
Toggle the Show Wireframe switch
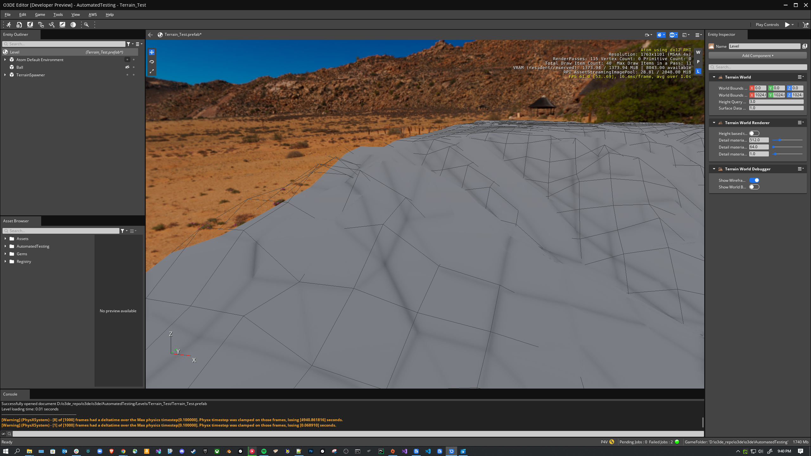point(754,180)
